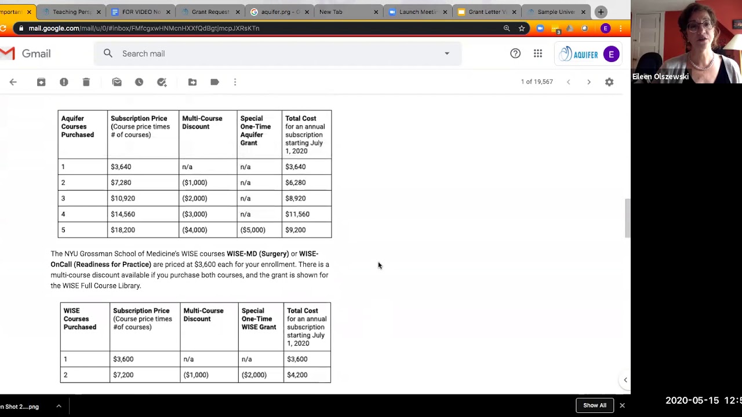Switch to FOR VIDEO tab
Viewport: 742px width, 417px height.
pos(139,12)
